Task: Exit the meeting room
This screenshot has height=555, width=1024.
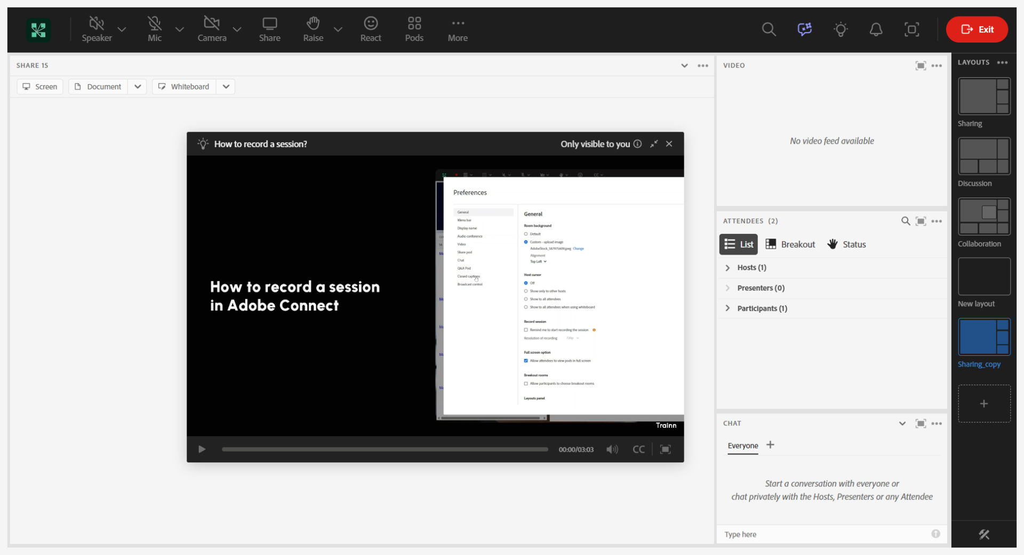Action: tap(977, 29)
